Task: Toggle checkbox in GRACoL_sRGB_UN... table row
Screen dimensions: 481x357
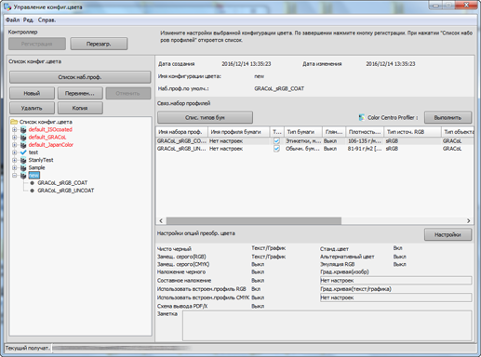Action: pyautogui.click(x=276, y=149)
